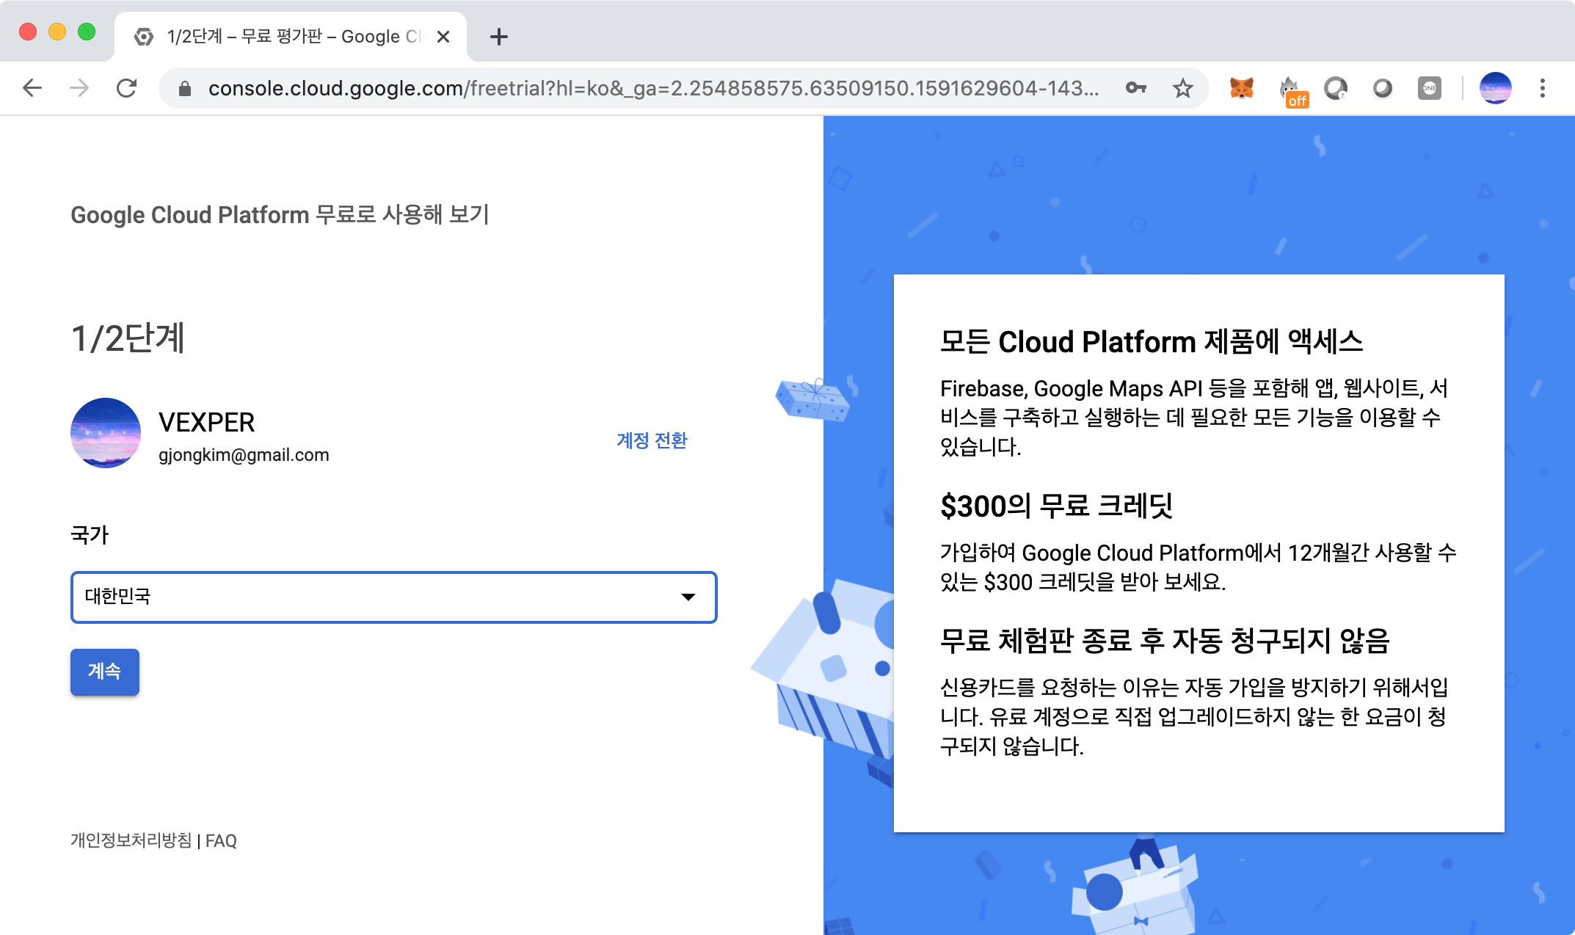
Task: Expand the 대한민국 country dropdown
Action: (x=393, y=597)
